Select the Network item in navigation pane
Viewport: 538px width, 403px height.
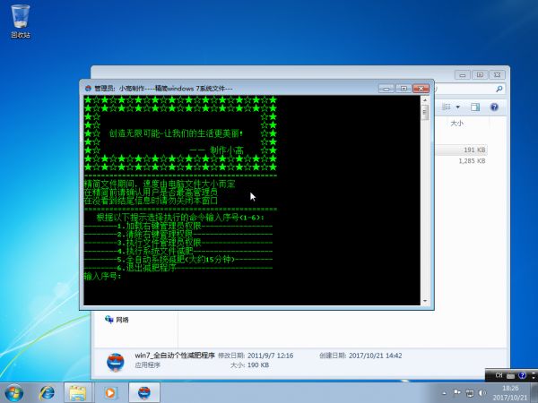tap(117, 320)
